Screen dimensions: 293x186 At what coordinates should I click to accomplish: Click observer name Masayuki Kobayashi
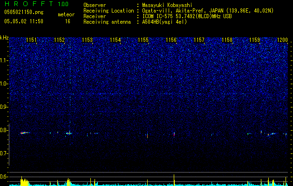[x=167, y=5]
